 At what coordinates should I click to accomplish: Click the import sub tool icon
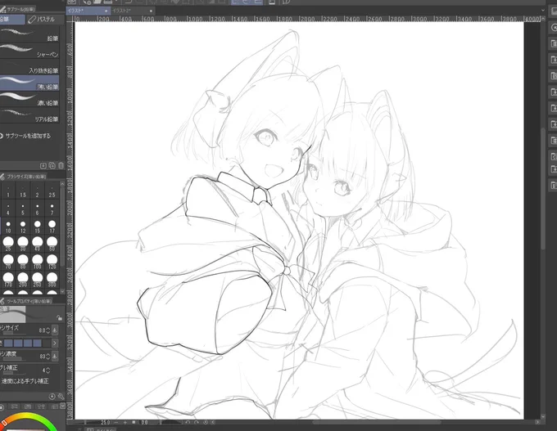point(43,166)
